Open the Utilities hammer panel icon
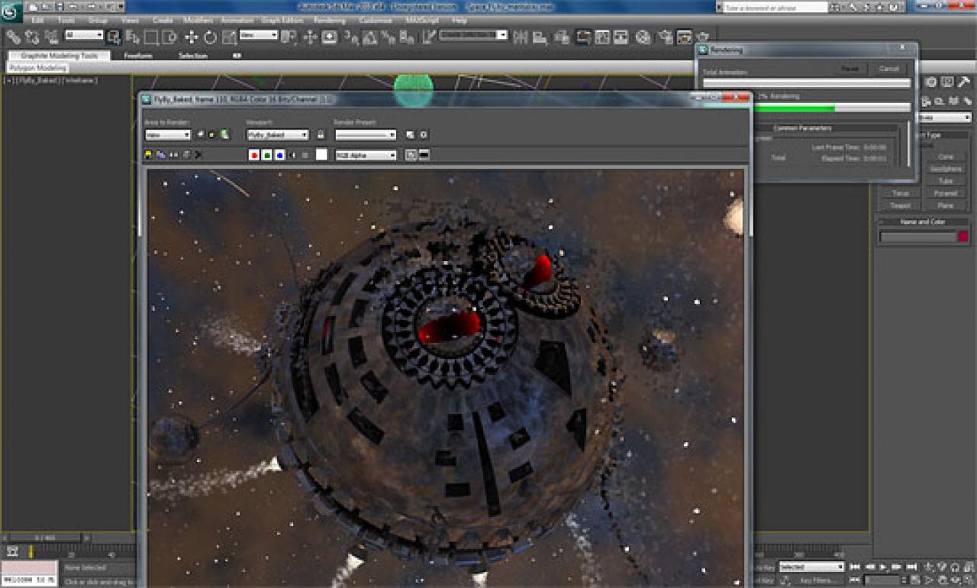Viewport: 977px width, 588px height. click(x=964, y=82)
